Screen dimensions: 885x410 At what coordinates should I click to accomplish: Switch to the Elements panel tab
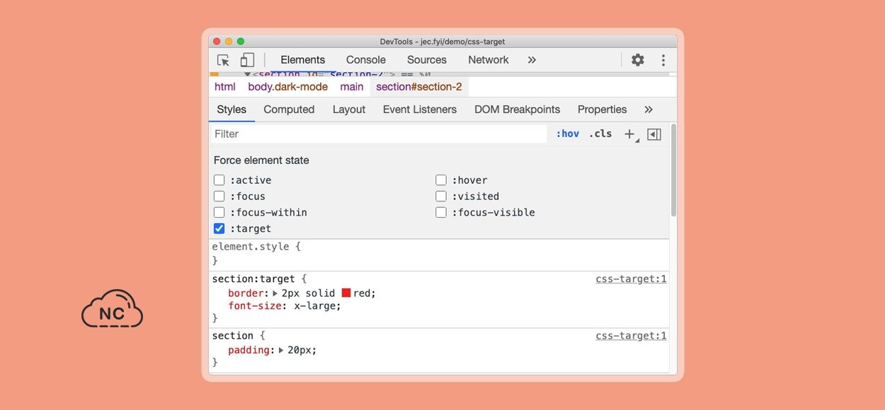[x=303, y=60]
